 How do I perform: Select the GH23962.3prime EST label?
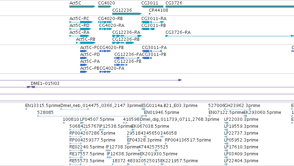[x=242, y=106]
